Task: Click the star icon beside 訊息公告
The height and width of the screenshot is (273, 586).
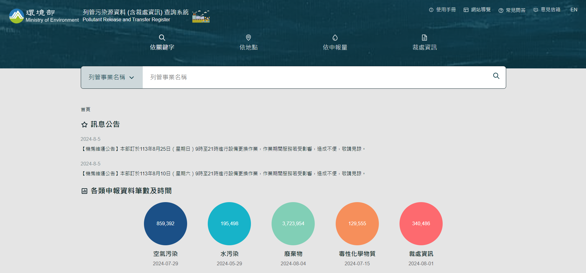Action: pos(84,124)
